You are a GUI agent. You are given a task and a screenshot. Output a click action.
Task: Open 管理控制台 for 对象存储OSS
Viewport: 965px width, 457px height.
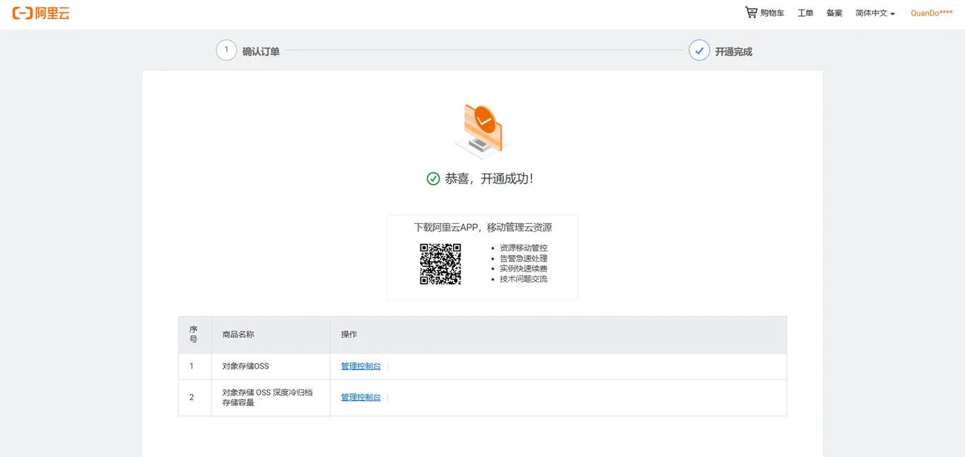click(x=360, y=366)
